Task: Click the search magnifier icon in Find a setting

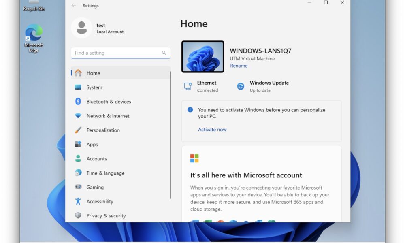Action: (x=164, y=53)
